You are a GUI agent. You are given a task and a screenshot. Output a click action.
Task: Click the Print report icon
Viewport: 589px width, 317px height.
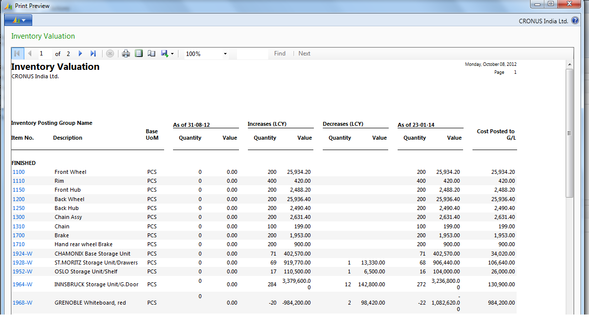pos(126,53)
